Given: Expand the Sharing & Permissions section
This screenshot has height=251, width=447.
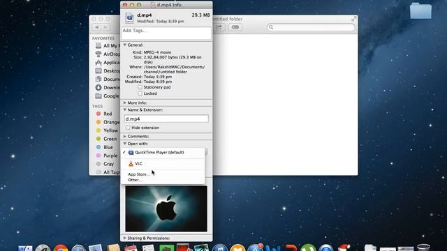Looking at the screenshot, I should 125,238.
